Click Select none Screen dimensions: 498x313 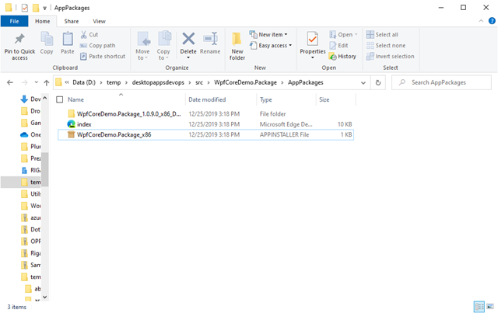(x=386, y=46)
